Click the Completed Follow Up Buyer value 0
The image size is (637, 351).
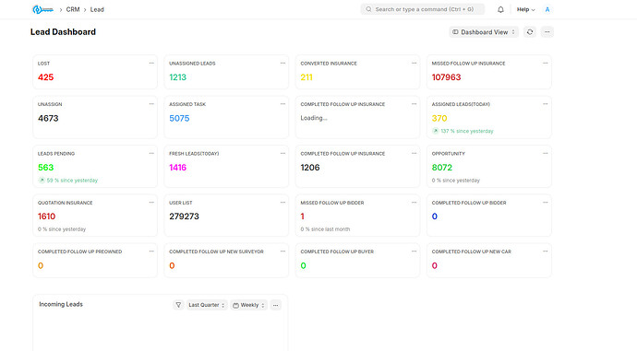pos(303,266)
